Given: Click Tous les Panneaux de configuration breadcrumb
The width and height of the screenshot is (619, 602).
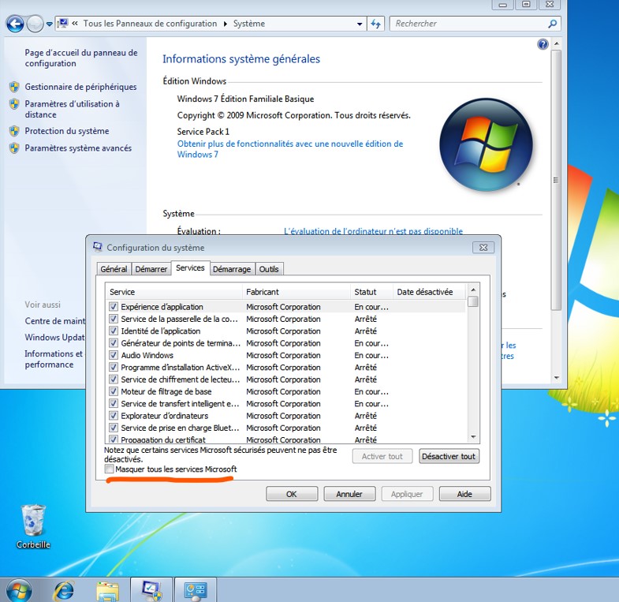Looking at the screenshot, I should (x=150, y=24).
